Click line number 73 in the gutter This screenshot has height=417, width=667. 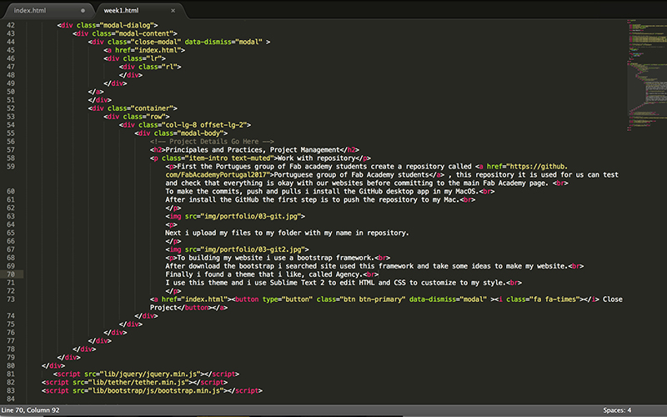[11, 299]
